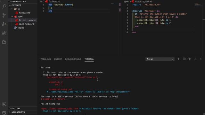Click fizzbuzz.rb breadcrumb in left editor
Screen dimensions: 205x115
coord(54,1)
